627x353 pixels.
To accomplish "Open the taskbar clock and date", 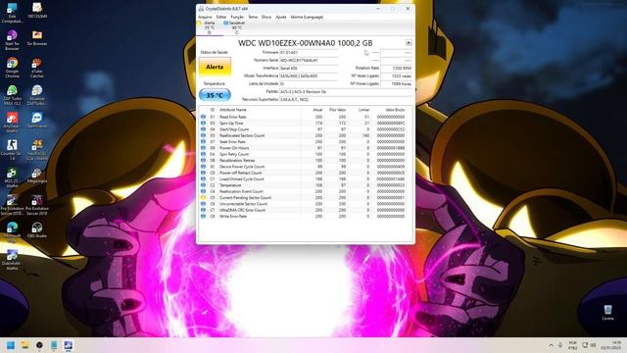I will point(610,345).
